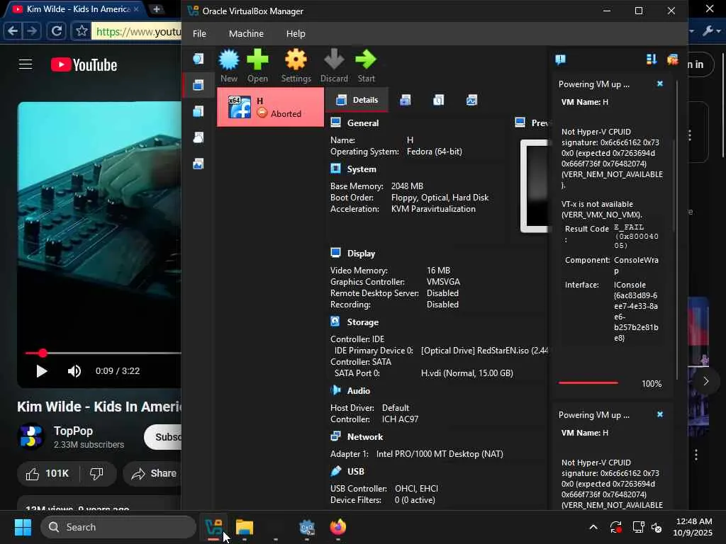Dismiss the second Powering VM up notification

click(x=660, y=414)
